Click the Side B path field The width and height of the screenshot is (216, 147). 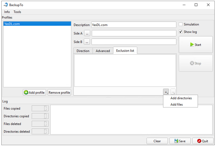tap(134, 42)
